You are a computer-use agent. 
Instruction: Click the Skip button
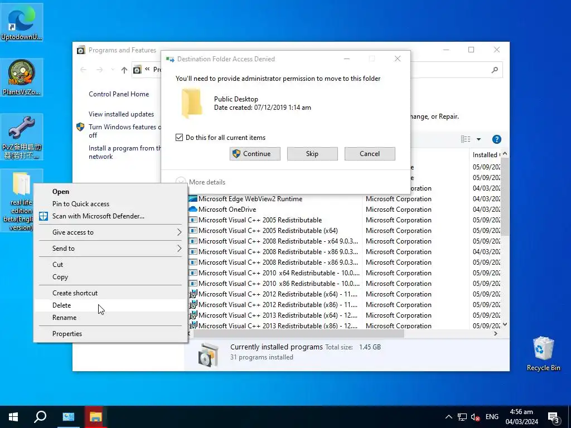tap(312, 154)
